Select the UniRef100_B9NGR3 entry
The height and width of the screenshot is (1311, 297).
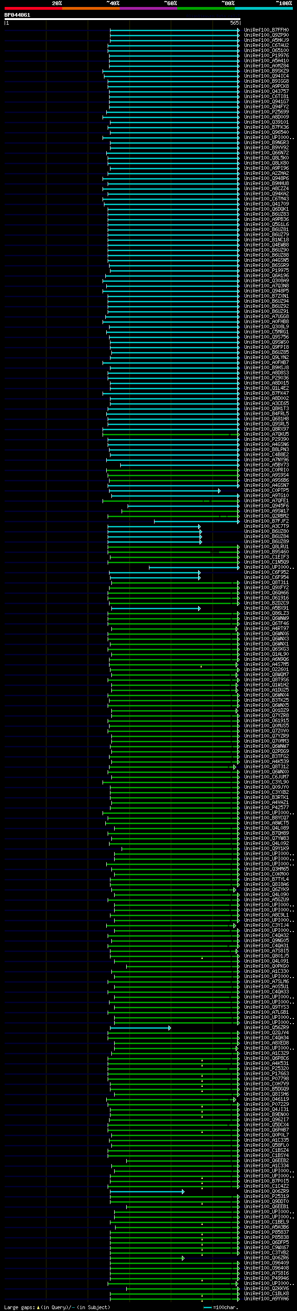click(266, 142)
